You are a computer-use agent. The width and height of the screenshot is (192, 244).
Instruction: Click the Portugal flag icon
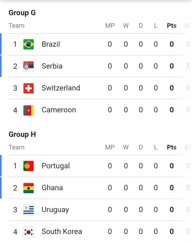pos(29,166)
